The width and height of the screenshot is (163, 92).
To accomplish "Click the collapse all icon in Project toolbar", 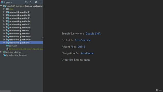I will [31, 2].
